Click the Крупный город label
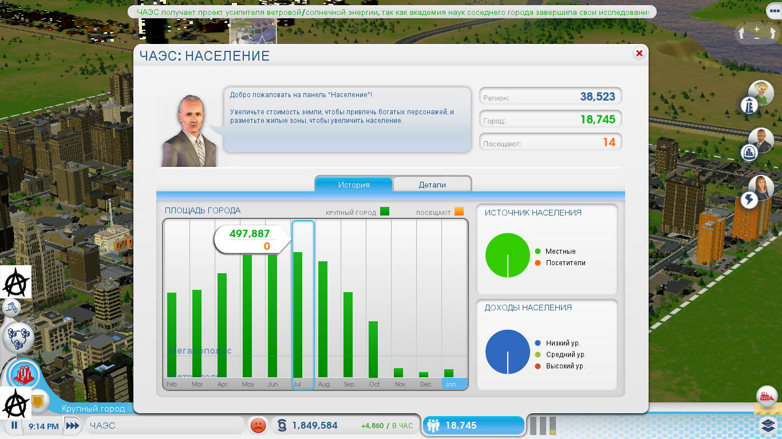Screen dimensions: 782x439 (93, 409)
